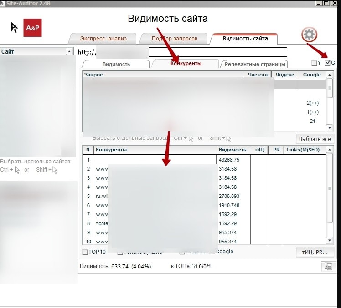Click the Выбрать все button
Viewport: 341px width, 308px height.
(x=315, y=139)
